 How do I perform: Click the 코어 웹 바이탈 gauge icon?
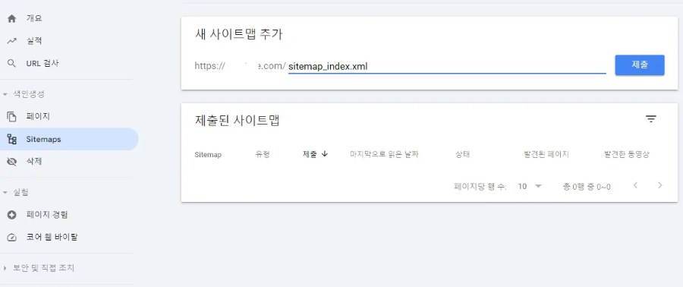(11, 238)
